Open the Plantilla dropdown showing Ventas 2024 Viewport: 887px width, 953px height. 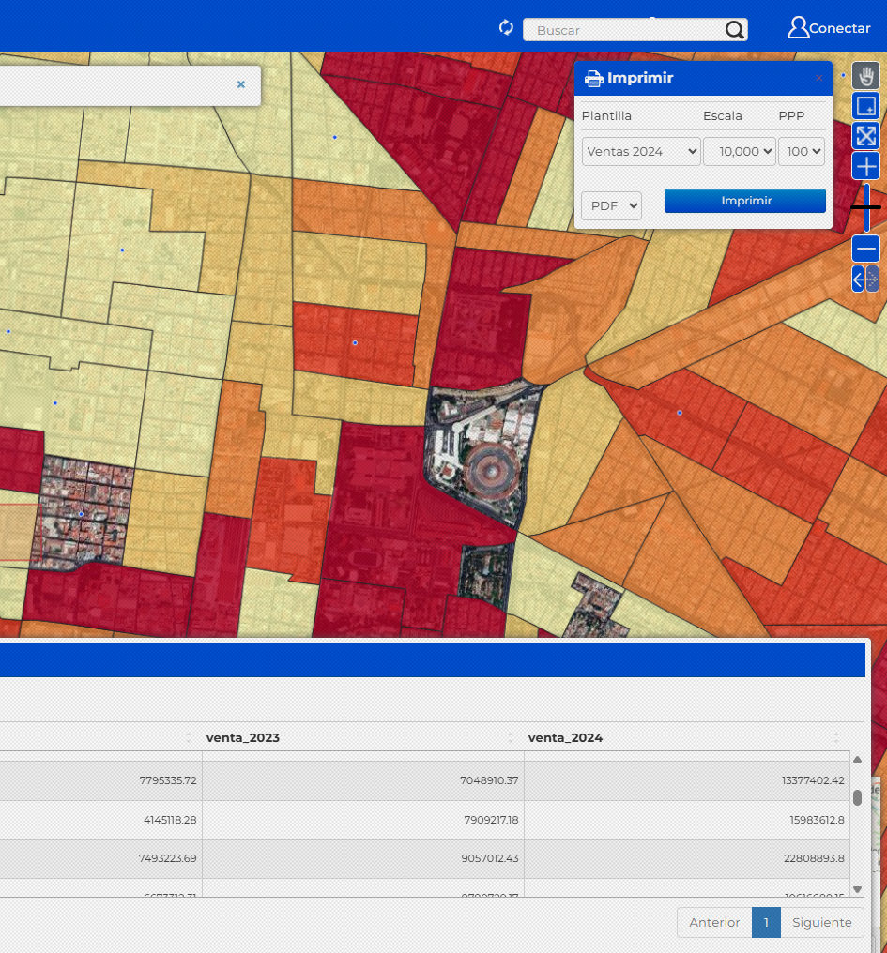641,151
